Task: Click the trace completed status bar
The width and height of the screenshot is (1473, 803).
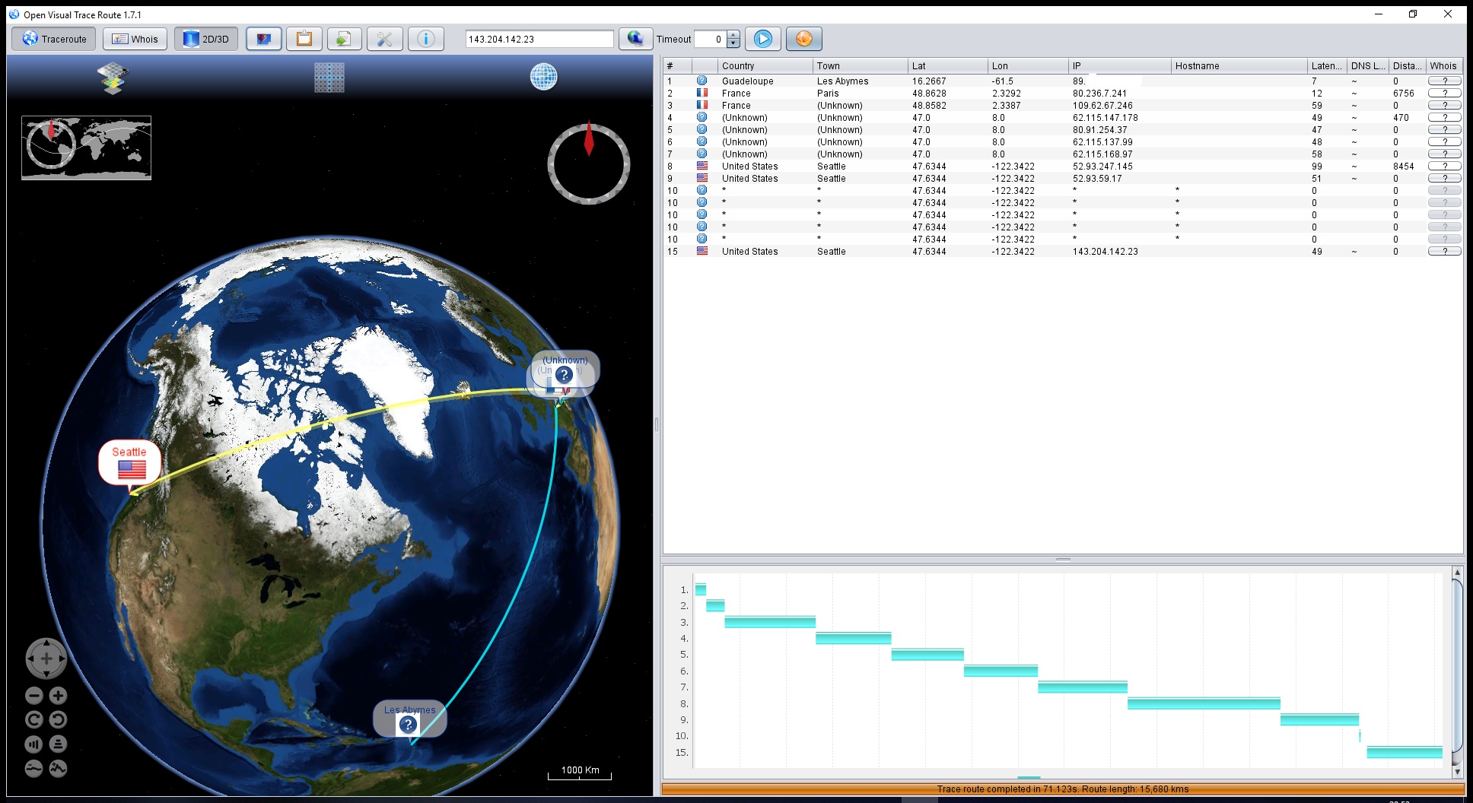Action: pos(1063,789)
